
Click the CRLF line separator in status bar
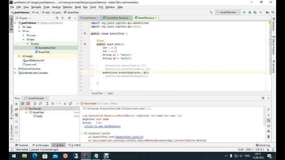[x=249, y=149]
